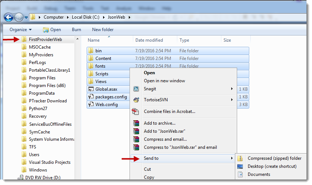The image size is (312, 185).
Task: Select Users folder in tree
Action: coord(34,155)
